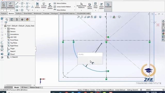This screenshot has width=165, height=93.
Task: Open the Convert Entities dropdown arrow
Action: tap(44, 10)
